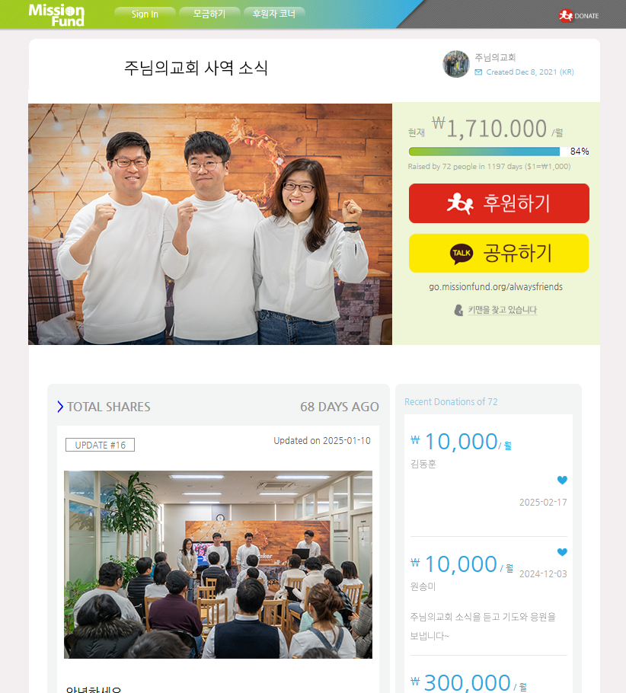Open the 모금하기 menu tab
Viewport: 626px width, 693px height.
click(x=209, y=14)
